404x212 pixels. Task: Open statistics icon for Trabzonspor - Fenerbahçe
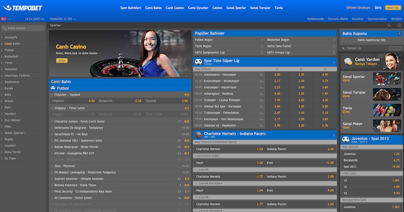tap(262, 113)
